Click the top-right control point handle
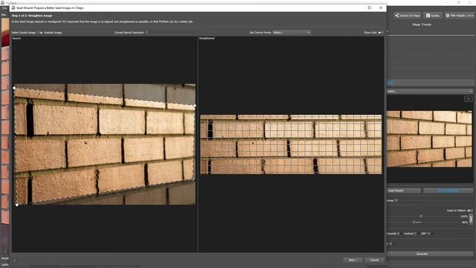 coord(195,106)
